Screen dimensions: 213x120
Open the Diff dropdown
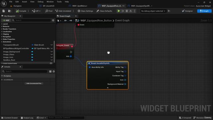coord(36,11)
